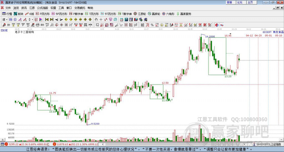Open the P数字表 tool

pyautogui.click(x=76, y=14)
